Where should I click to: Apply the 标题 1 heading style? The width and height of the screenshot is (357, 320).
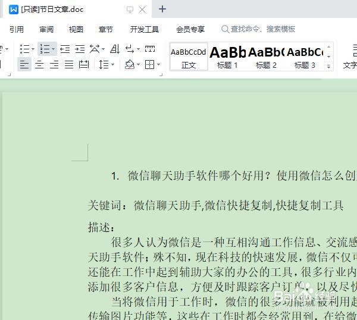227,57
